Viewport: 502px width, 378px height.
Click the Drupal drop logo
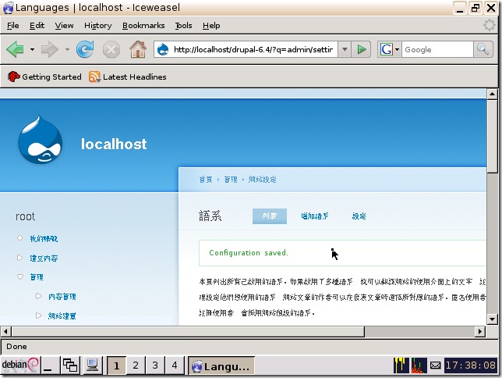tap(40, 140)
